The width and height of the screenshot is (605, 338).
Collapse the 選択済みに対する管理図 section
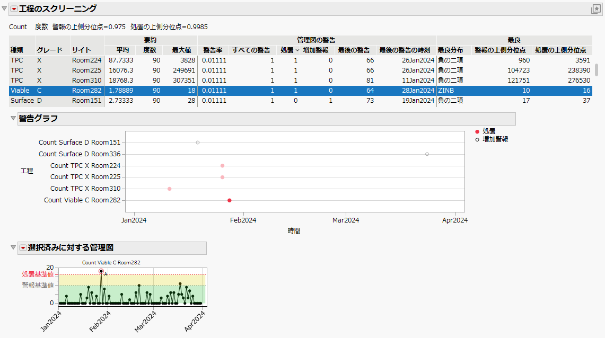point(13,247)
